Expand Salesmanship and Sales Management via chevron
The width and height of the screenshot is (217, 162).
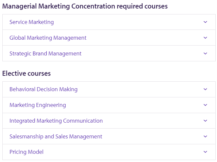pos(206,136)
